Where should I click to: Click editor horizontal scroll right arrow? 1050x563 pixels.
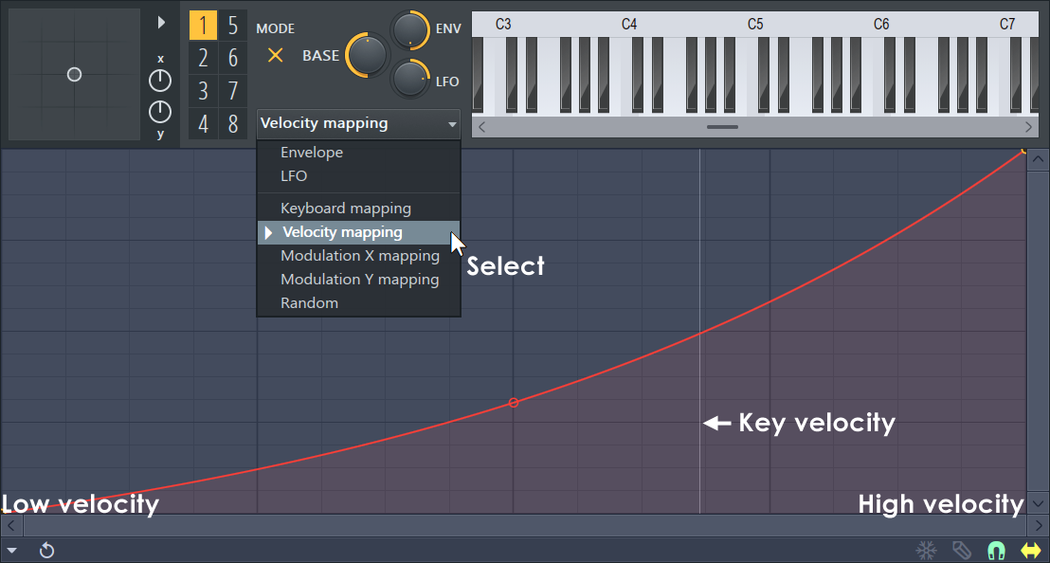[x=1039, y=525]
